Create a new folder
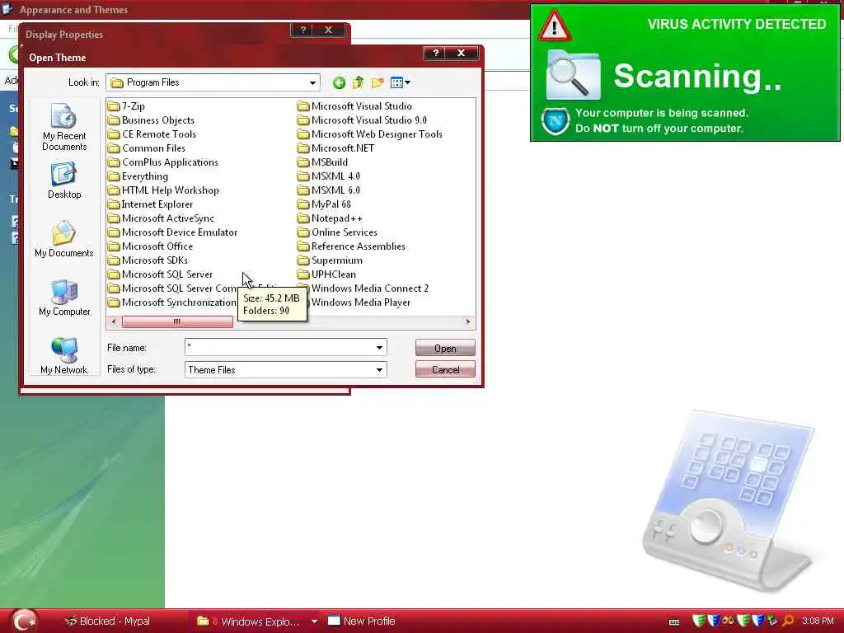Viewport: 844px width, 633px height. click(x=377, y=82)
